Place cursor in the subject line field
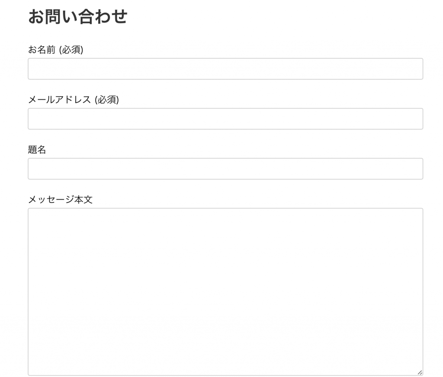The image size is (443, 377). [225, 168]
